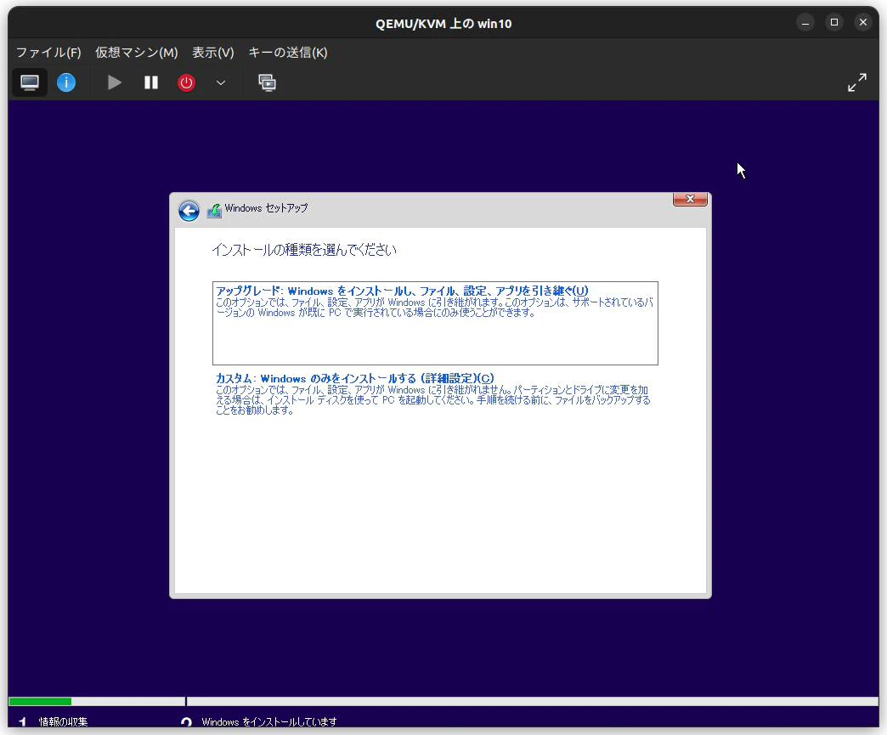
Task: Close the QEMU/KVM win10 window
Action: (862, 23)
